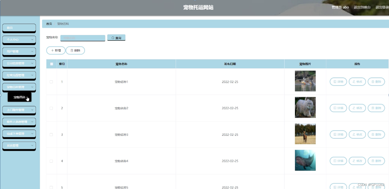Click the 宠物托运网站 site title

pyautogui.click(x=198, y=7)
